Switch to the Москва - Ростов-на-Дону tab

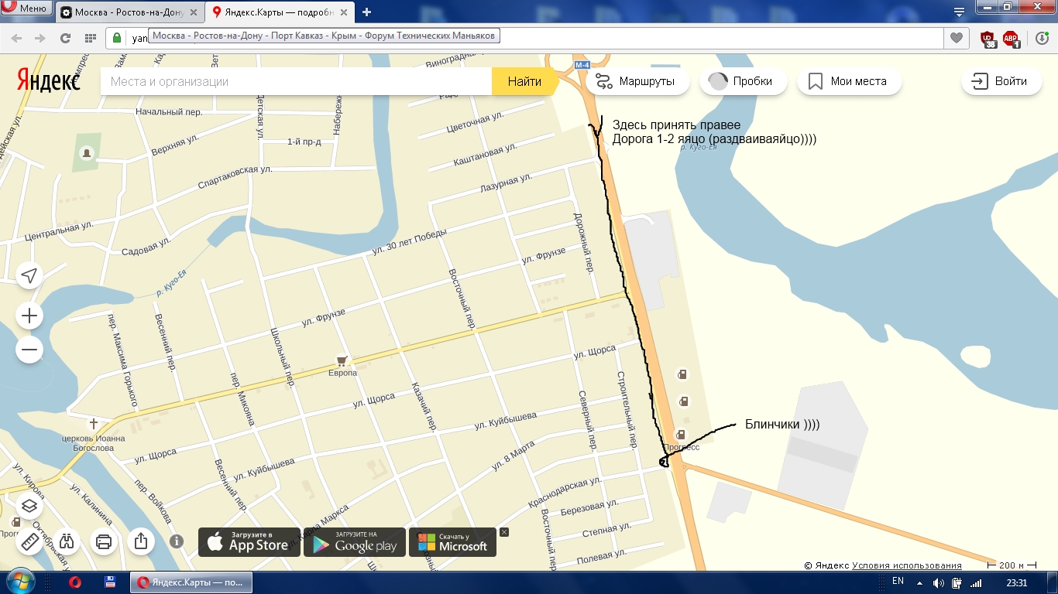(128, 12)
